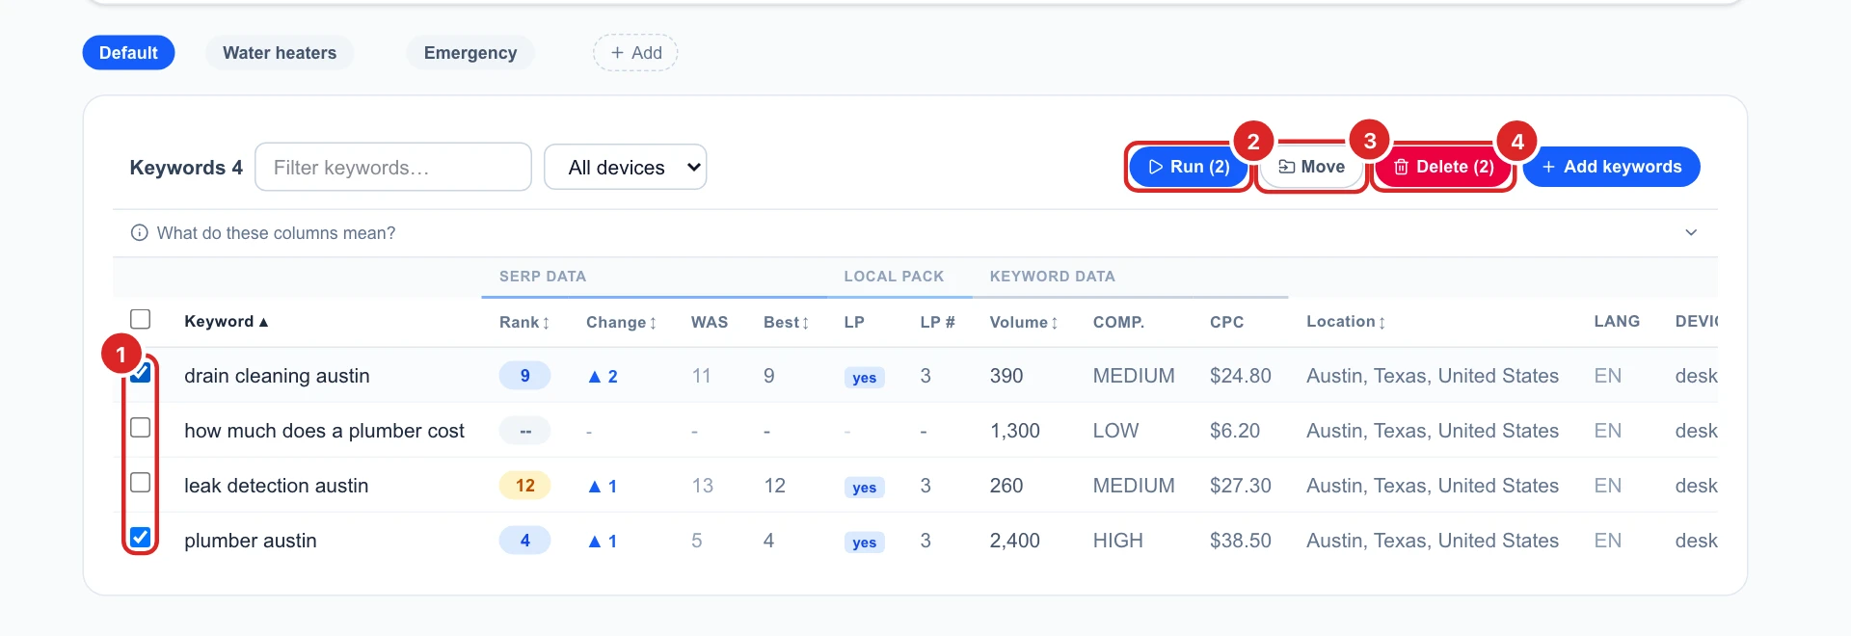The image size is (1851, 636).
Task: Move selected keywords to another group
Action: click(1311, 167)
